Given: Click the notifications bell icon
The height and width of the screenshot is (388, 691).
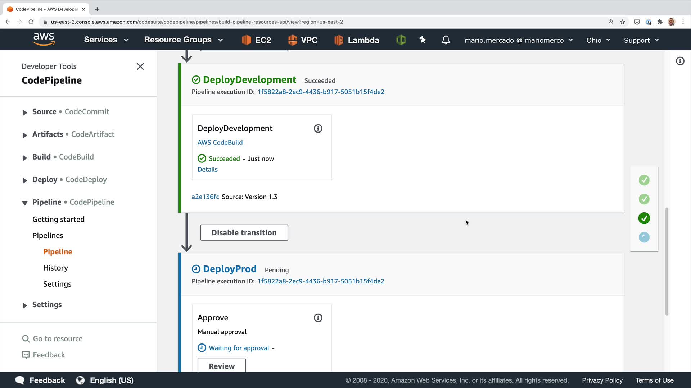Looking at the screenshot, I should click(x=446, y=40).
